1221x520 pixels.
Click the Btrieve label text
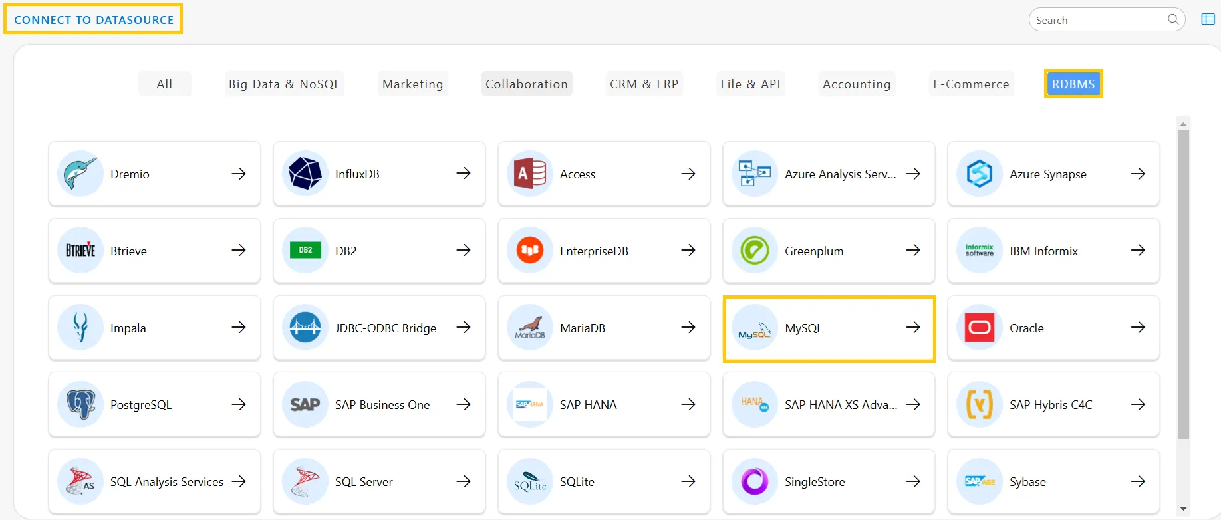coord(128,251)
